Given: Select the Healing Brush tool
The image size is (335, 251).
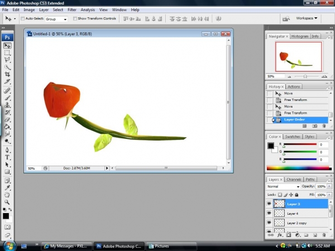Looking at the screenshot, I should coord(7,90).
